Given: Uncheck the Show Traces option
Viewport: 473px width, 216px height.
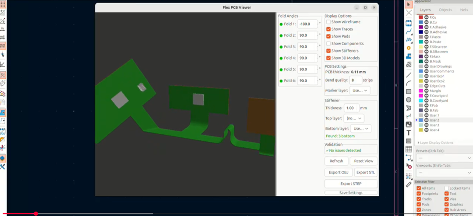Looking at the screenshot, I should [x=328, y=29].
